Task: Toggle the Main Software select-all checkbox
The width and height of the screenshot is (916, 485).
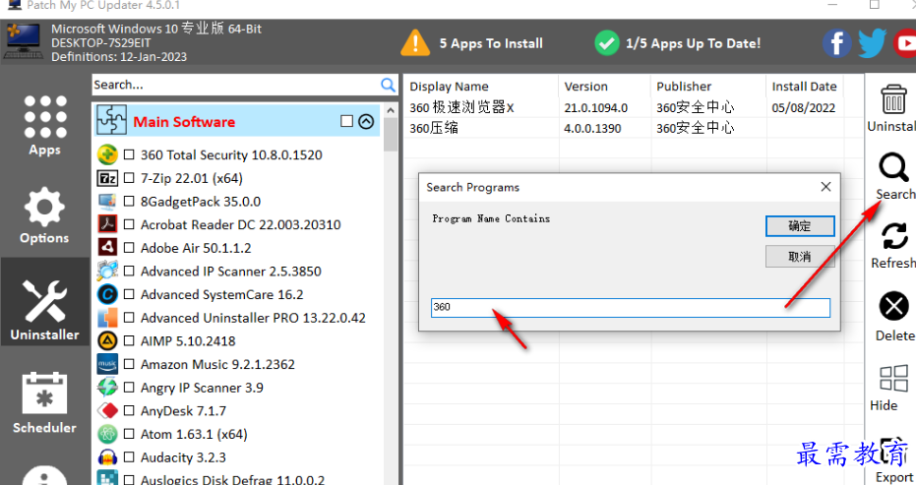Action: [346, 121]
